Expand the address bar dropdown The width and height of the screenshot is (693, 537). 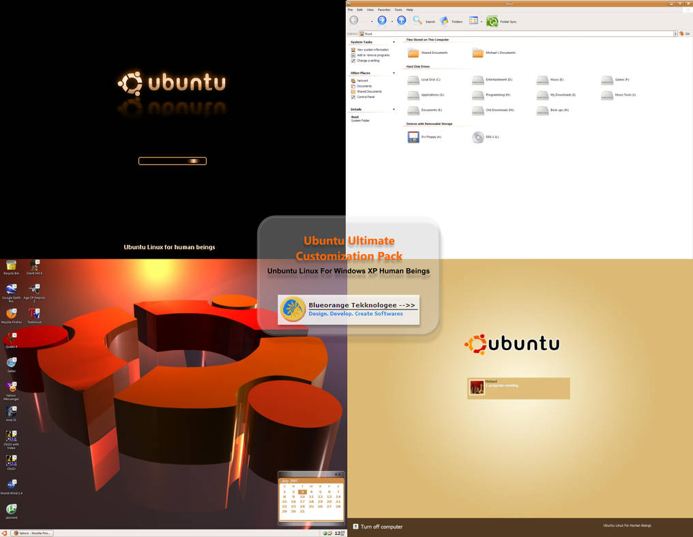pos(675,33)
